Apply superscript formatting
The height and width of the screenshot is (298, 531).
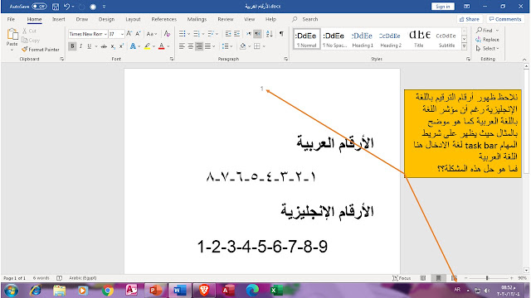click(x=121, y=46)
